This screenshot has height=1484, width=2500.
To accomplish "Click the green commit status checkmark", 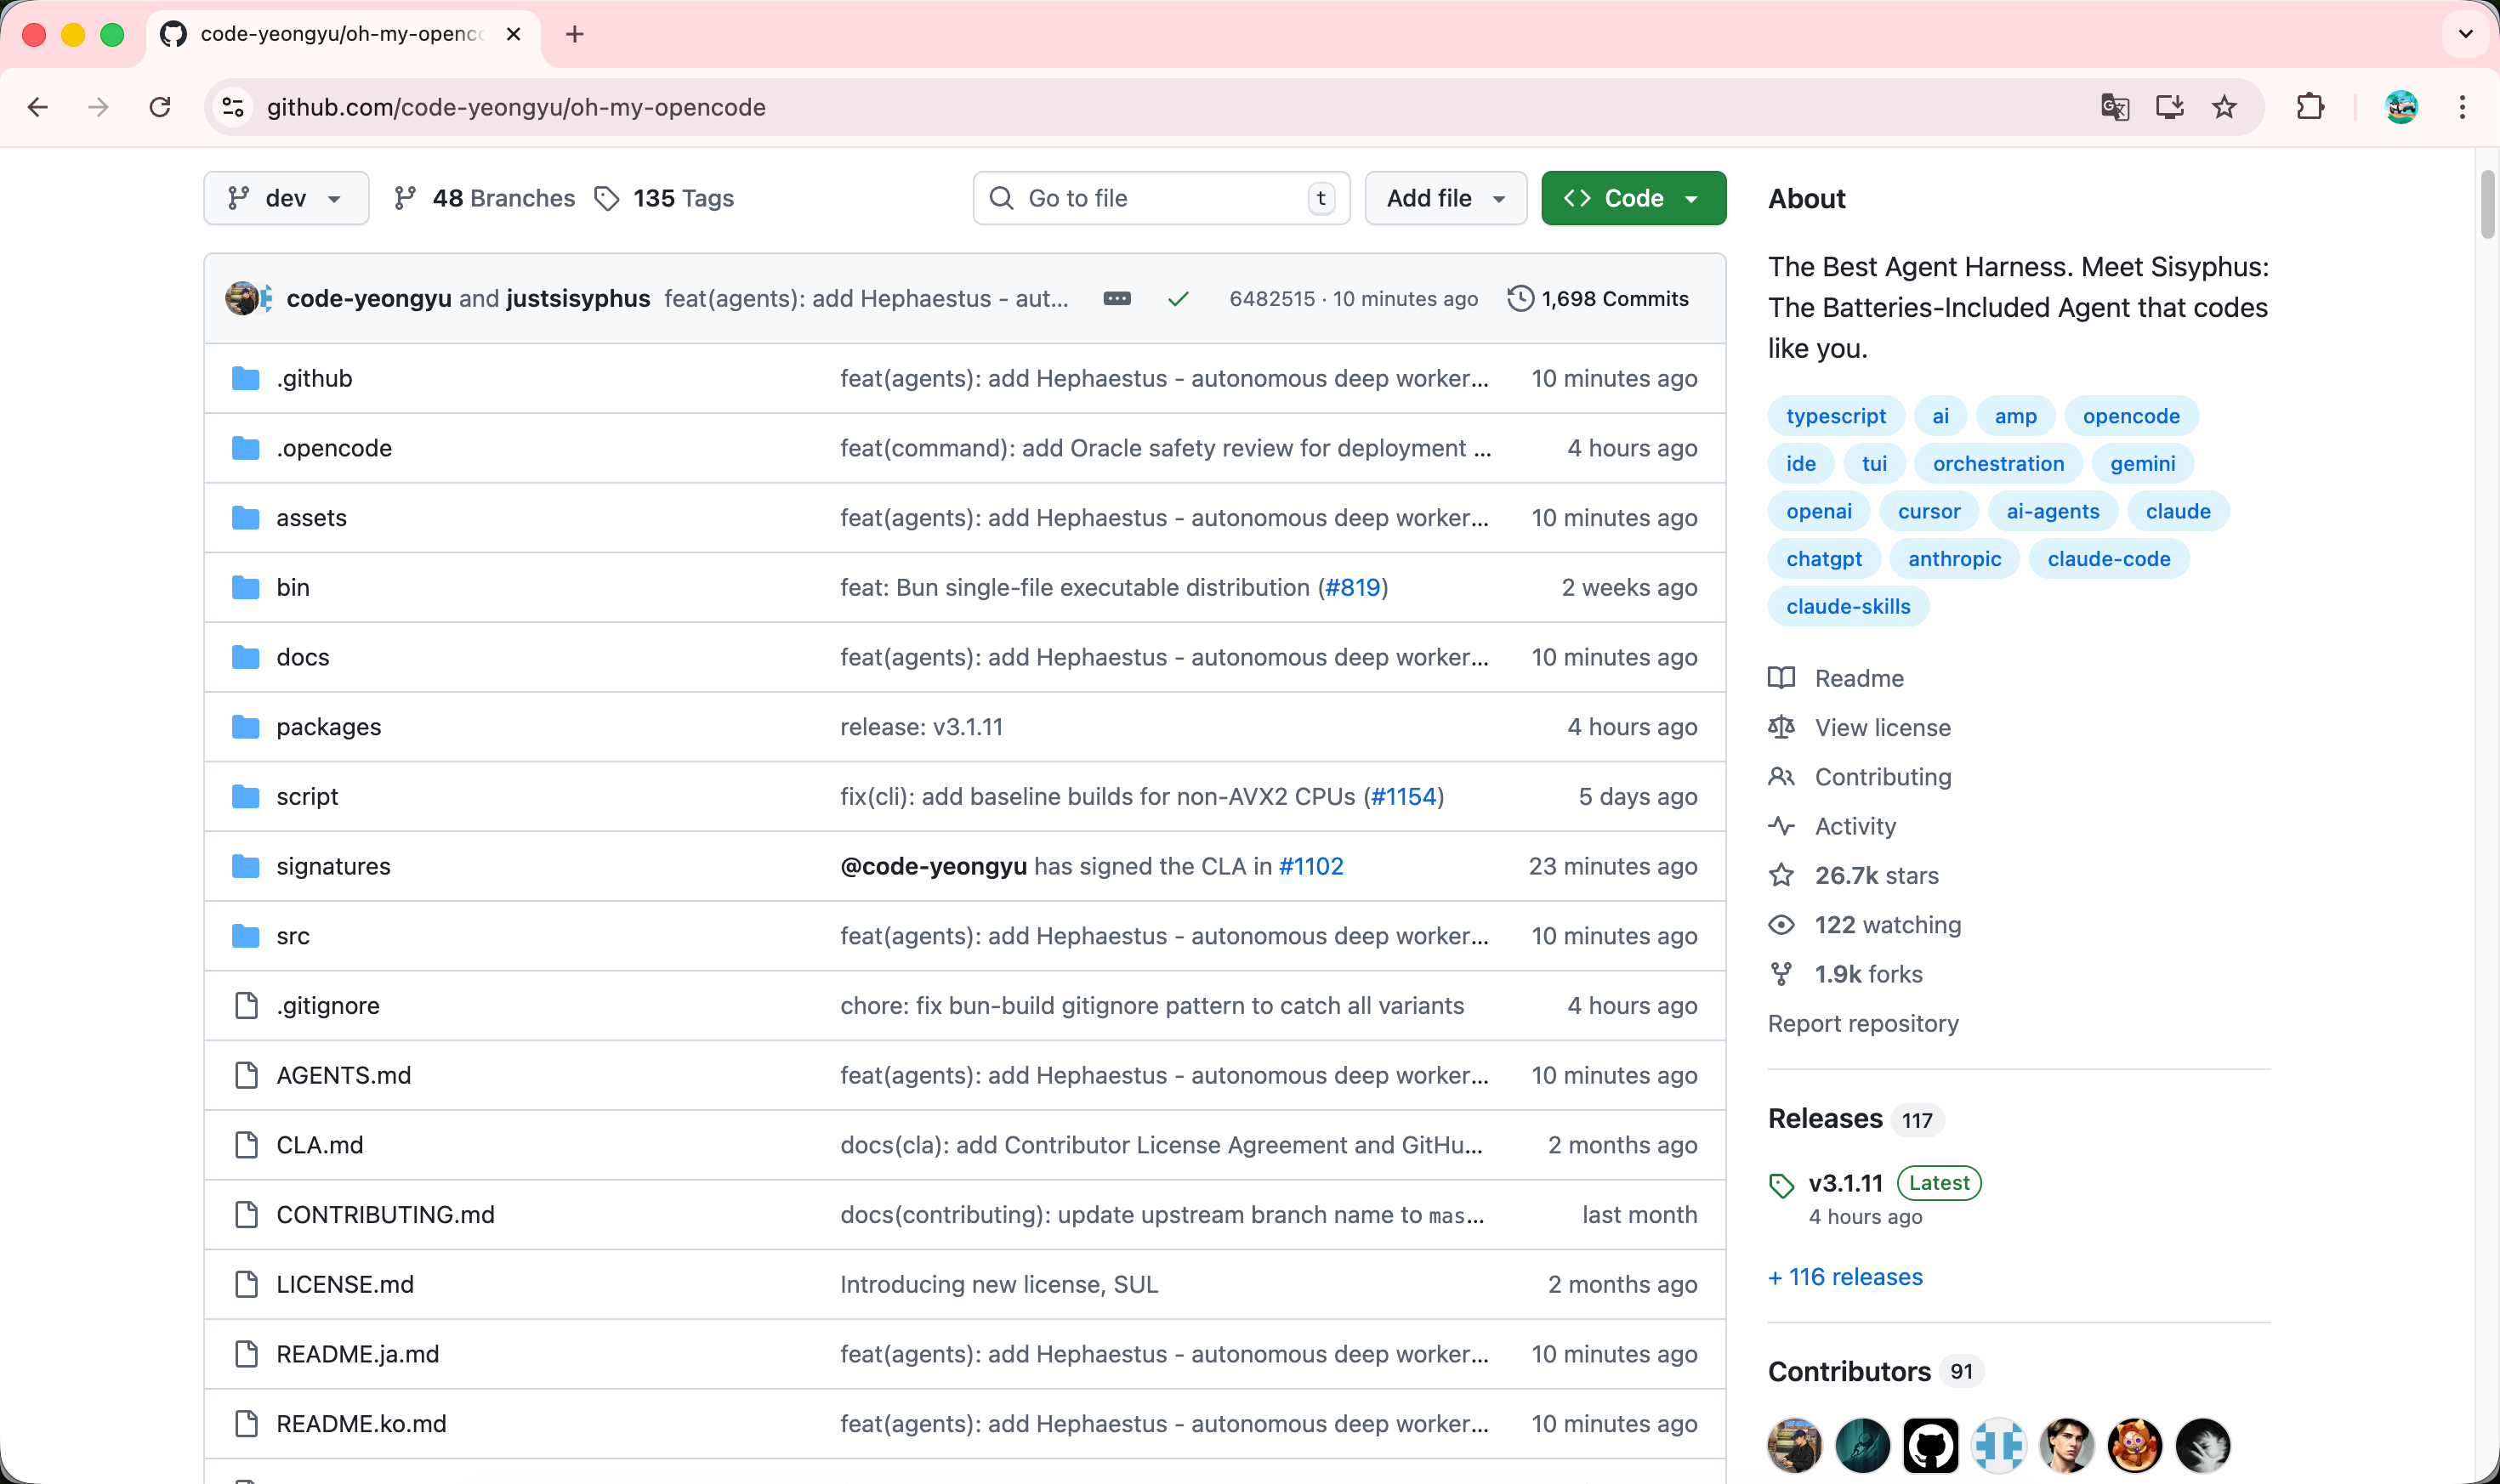I will click(1179, 298).
